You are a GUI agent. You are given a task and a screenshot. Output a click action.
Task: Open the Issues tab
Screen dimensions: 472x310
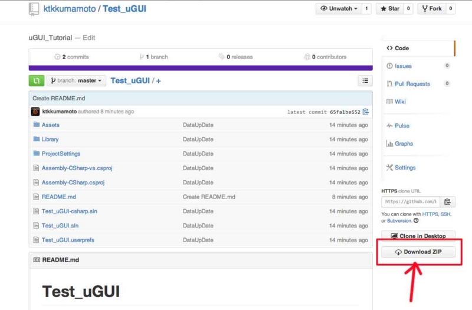pyautogui.click(x=403, y=66)
